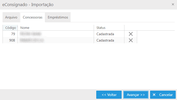Switch to the Arquivo tab

click(x=11, y=17)
